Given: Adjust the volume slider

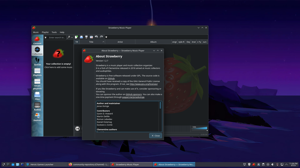Looking at the screenshot, I should click(x=199, y=128).
